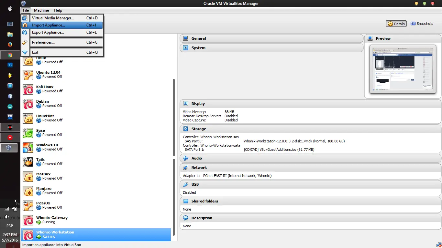This screenshot has height=248, width=442.
Task: Select the Tails virtual machine name
Action: click(40, 160)
